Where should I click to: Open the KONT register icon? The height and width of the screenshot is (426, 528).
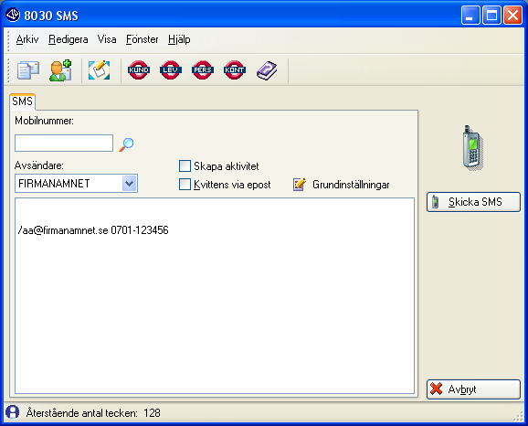point(235,70)
